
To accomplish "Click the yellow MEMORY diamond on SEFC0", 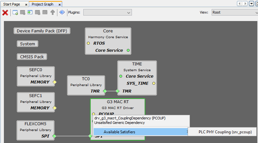I will (54, 82).
